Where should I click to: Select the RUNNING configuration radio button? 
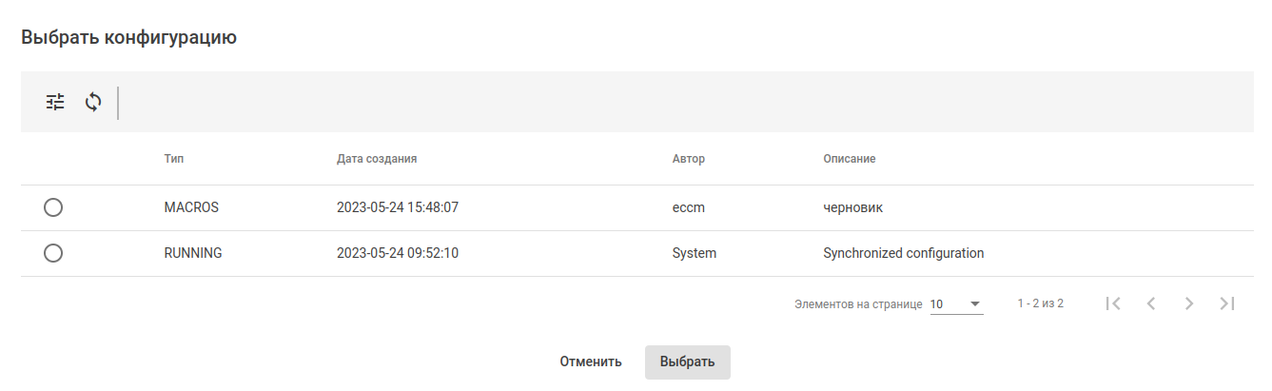[x=53, y=253]
